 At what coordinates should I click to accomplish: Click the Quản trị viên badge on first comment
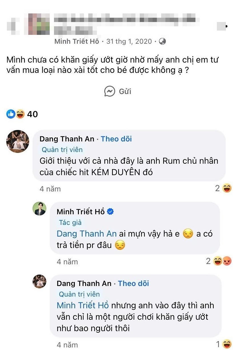[x=62, y=149]
